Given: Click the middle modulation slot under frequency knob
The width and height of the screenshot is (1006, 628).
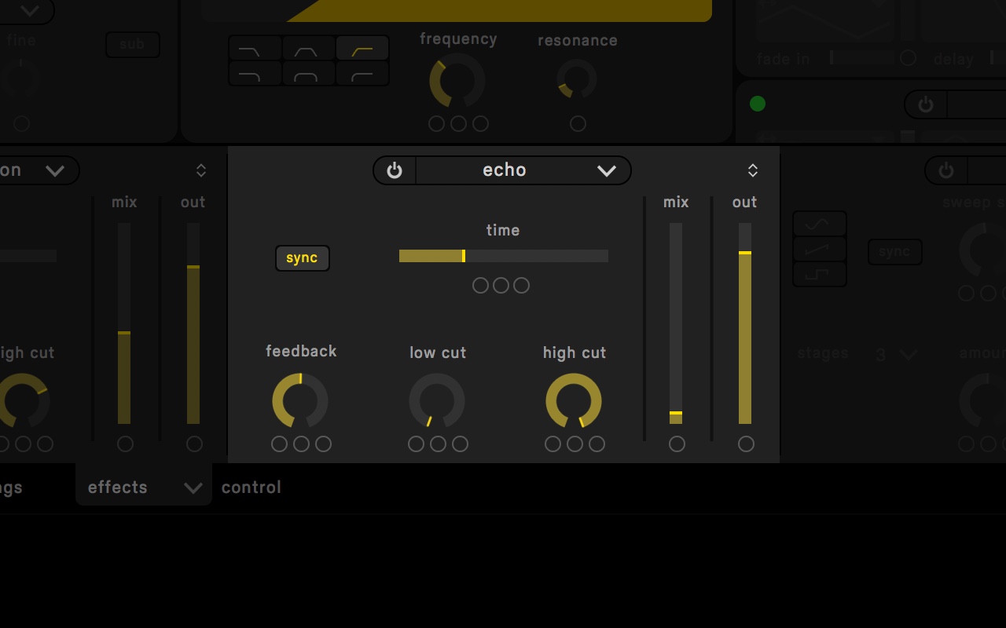Looking at the screenshot, I should coord(458,124).
